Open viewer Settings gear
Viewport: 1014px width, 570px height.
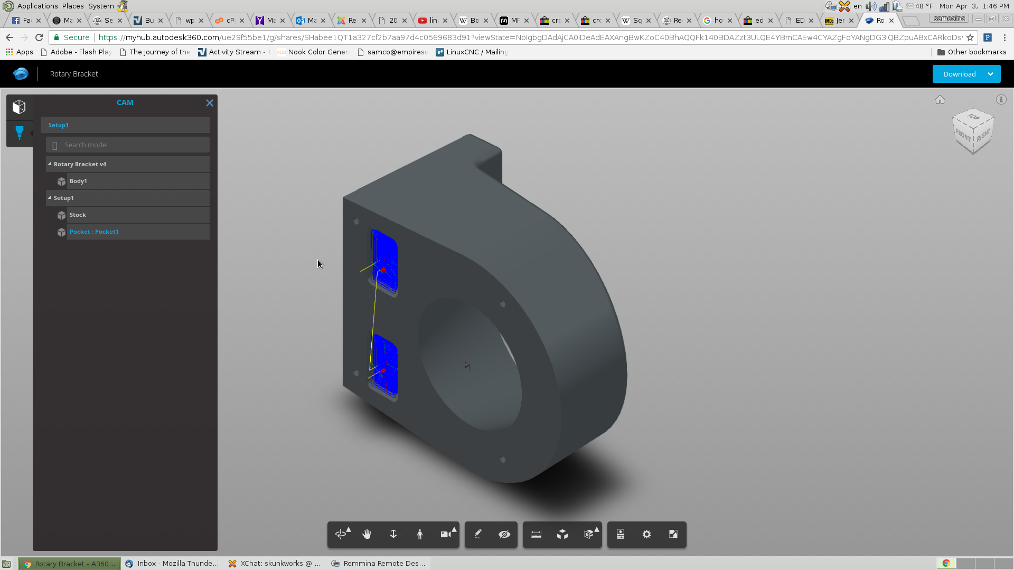point(647,534)
